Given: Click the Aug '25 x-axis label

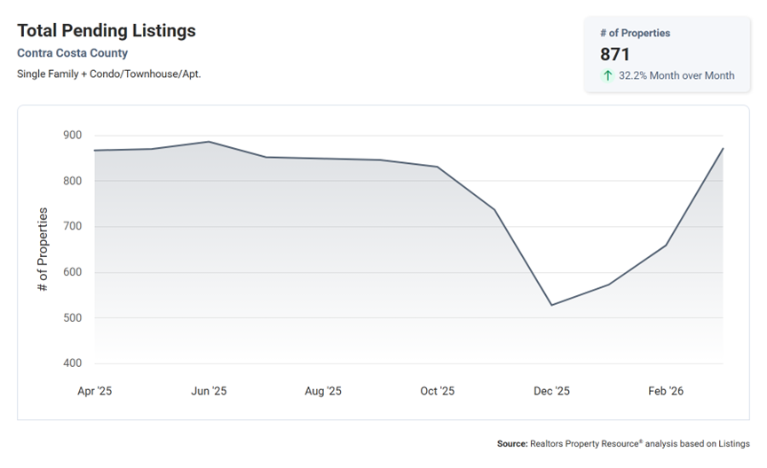Looking at the screenshot, I should tap(323, 391).
